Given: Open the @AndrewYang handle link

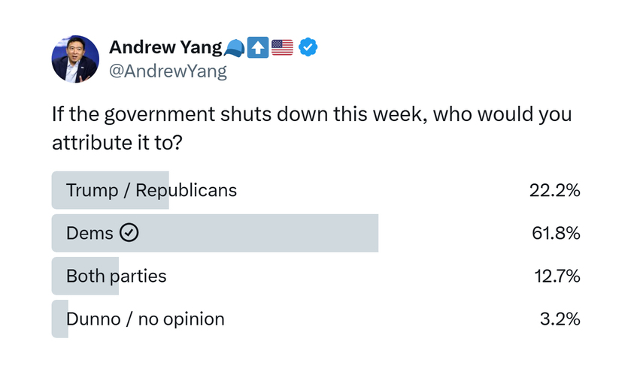Looking at the screenshot, I should tap(168, 71).
